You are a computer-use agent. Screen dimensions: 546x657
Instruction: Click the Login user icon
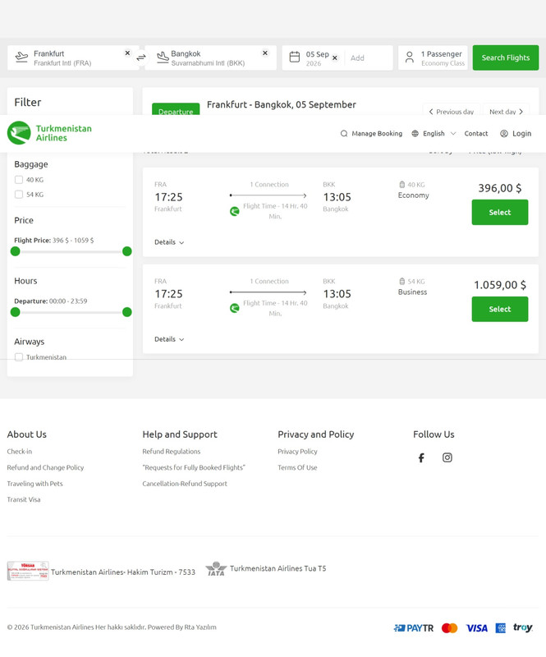(x=504, y=134)
